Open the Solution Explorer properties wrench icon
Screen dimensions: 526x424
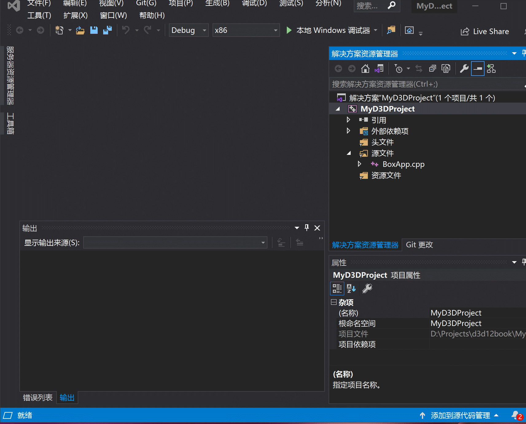click(464, 68)
